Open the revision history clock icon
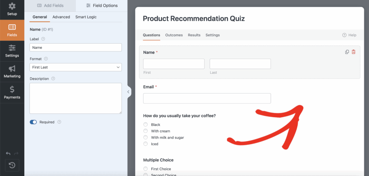 12,165
